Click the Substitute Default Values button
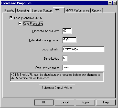118x108 pixels. pos(57,88)
